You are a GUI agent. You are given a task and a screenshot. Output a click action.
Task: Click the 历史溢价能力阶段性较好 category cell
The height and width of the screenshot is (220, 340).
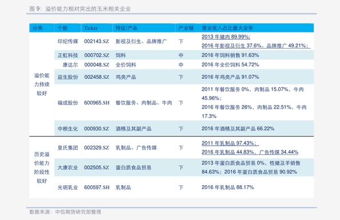click(x=42, y=167)
